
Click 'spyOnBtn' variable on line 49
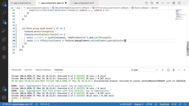coord(39,37)
